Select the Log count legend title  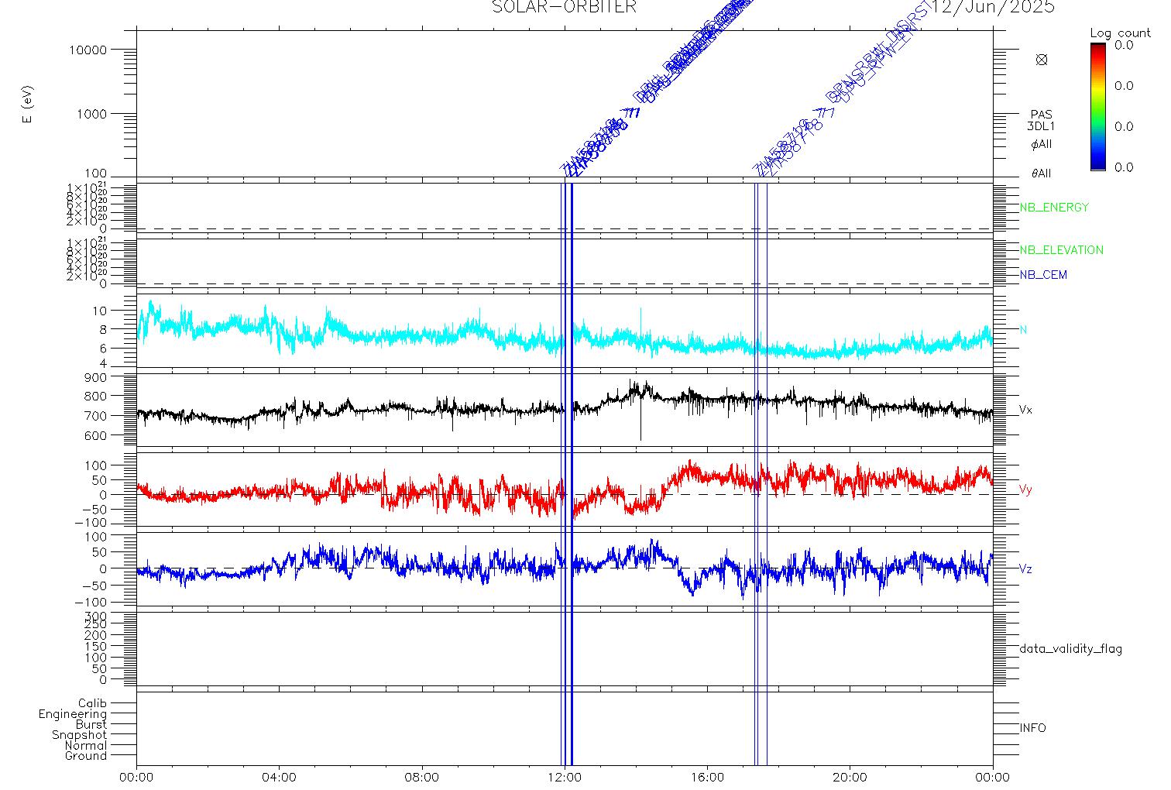tap(1120, 33)
